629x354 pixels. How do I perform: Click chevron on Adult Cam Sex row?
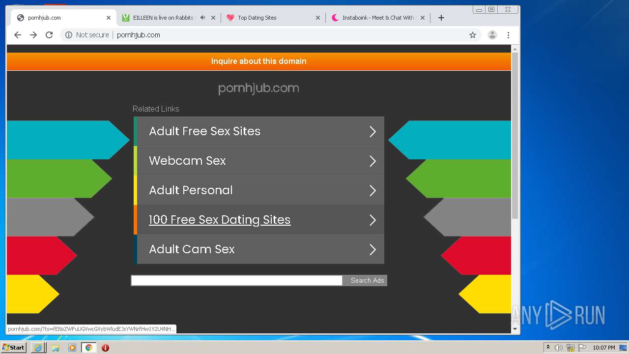(372, 249)
